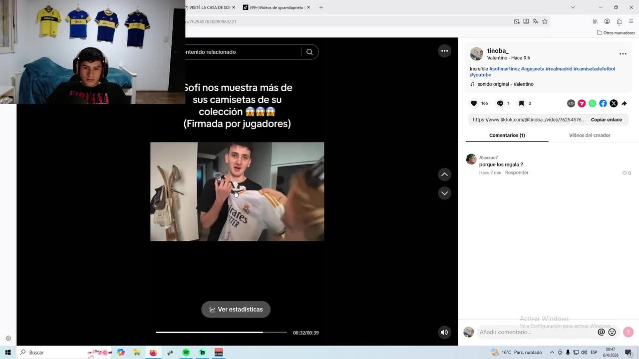Seek on the video progress bar
The height and width of the screenshot is (359, 639).
pos(221,332)
